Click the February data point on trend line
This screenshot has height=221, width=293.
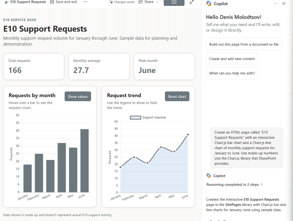(134, 157)
